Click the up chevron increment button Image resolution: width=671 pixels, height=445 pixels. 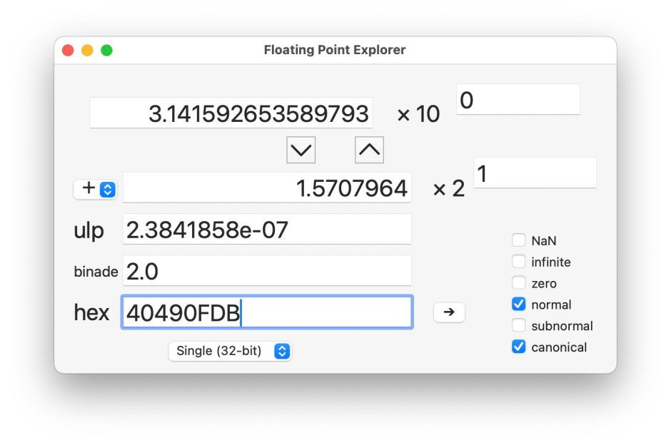click(369, 150)
